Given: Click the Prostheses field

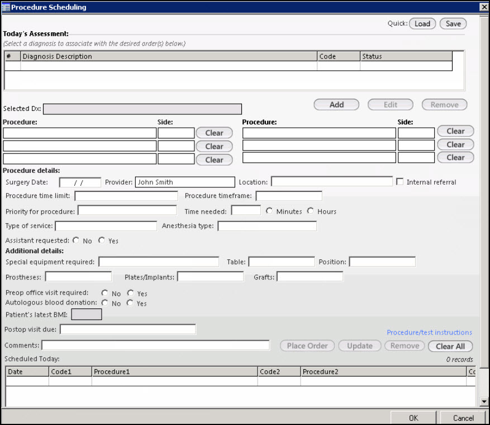Looking at the screenshot, I should 78,277.
